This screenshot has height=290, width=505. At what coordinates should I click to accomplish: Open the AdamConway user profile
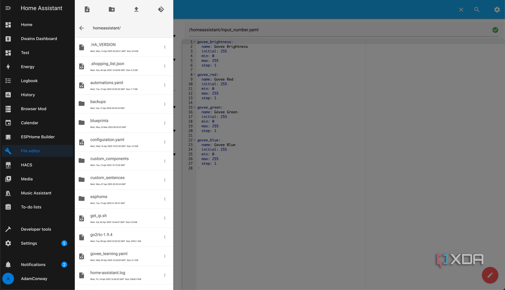tap(37, 279)
